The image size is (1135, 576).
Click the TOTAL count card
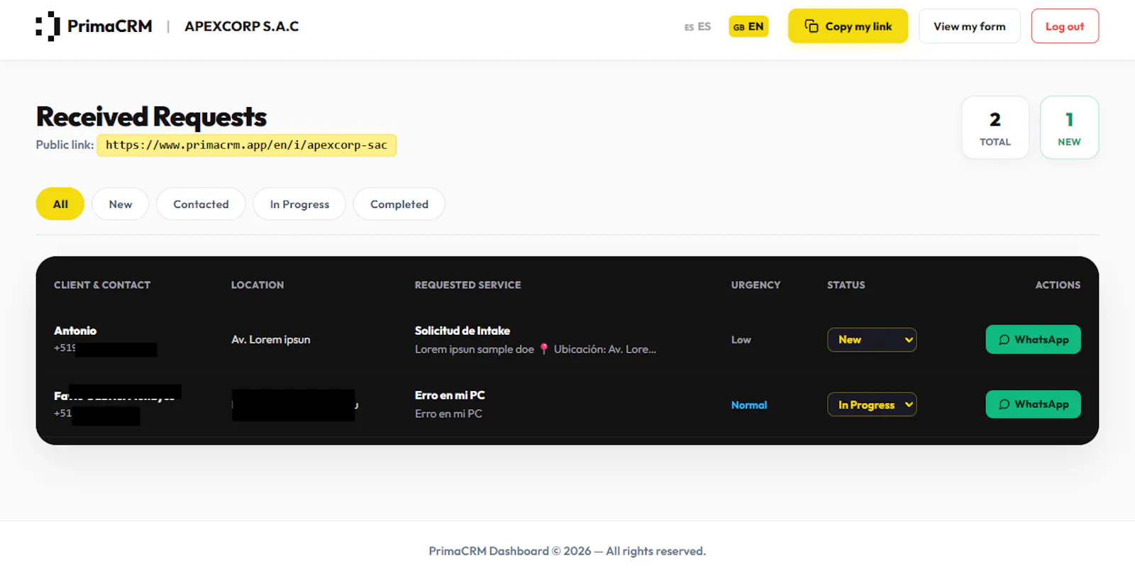(995, 128)
